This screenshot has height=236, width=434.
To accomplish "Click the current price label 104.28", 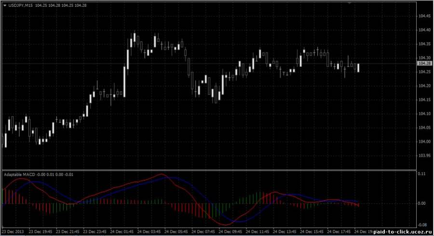I will pos(424,64).
